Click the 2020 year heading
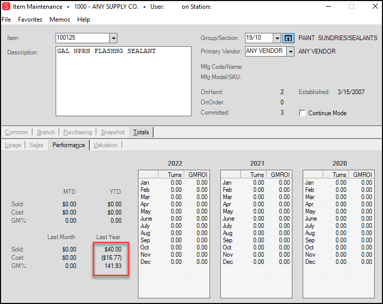Viewport: 383px width, 304px height. 340,164
